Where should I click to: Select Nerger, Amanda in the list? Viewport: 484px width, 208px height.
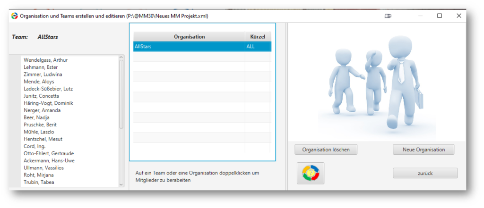[42, 110]
